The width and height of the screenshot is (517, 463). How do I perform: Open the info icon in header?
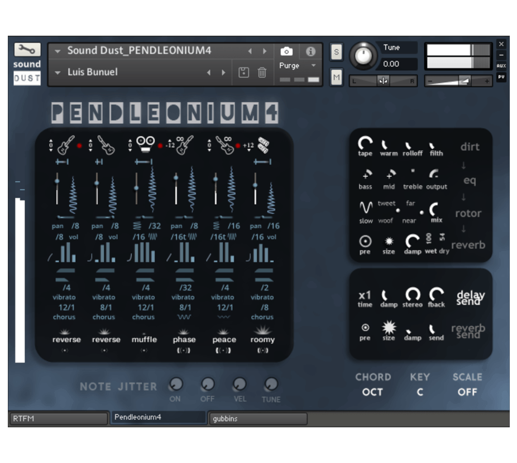click(x=310, y=51)
